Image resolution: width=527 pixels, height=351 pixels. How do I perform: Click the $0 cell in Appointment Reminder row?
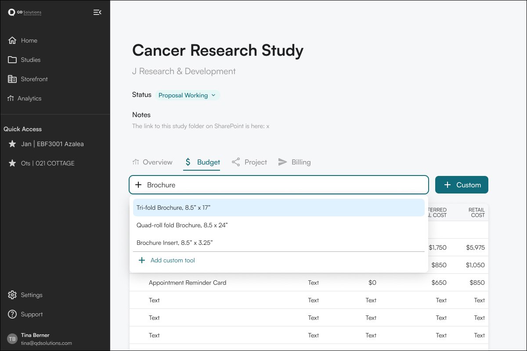[372, 283]
